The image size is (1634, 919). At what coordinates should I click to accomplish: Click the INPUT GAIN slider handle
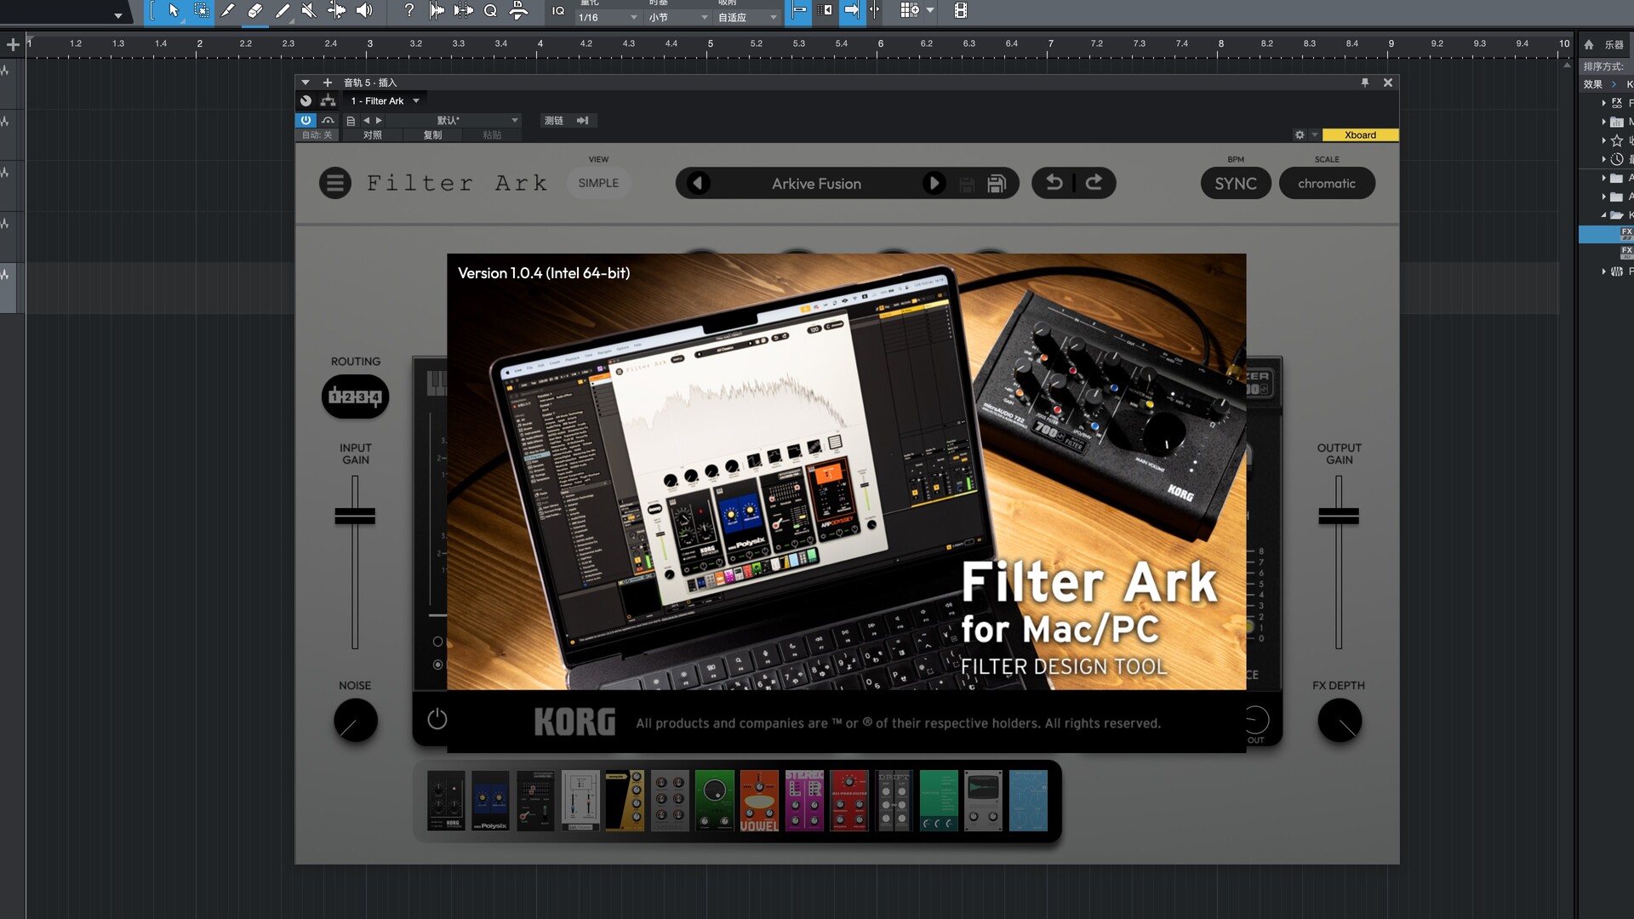coord(355,516)
